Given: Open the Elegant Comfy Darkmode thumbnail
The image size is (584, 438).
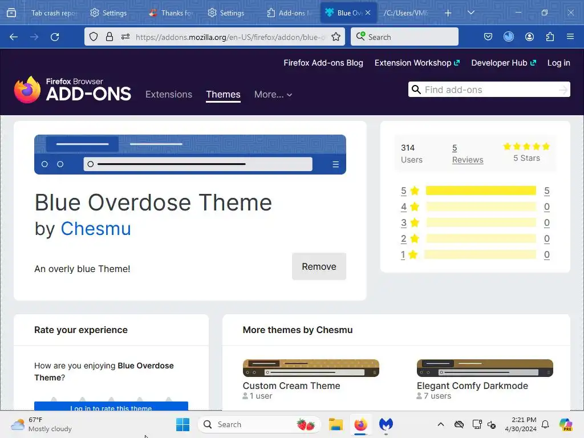Looking at the screenshot, I should click(485, 368).
